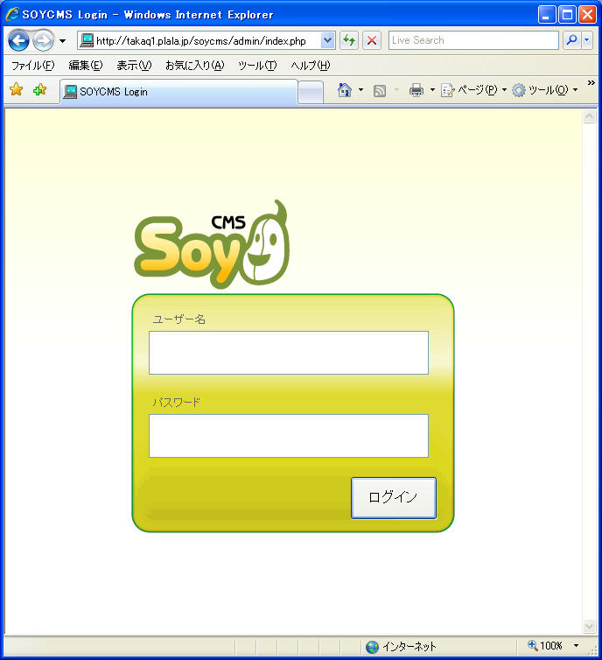Click the RSS feeds icon
The height and width of the screenshot is (660, 602).
(380, 90)
